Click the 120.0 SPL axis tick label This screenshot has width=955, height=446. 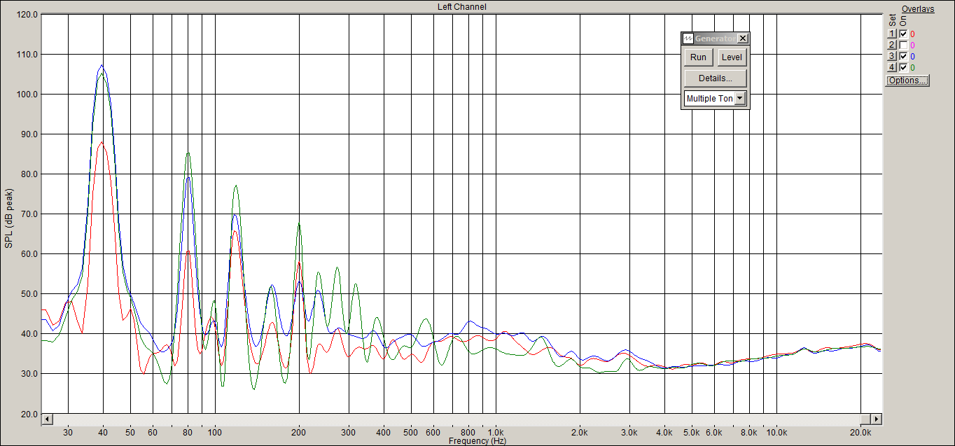point(27,14)
